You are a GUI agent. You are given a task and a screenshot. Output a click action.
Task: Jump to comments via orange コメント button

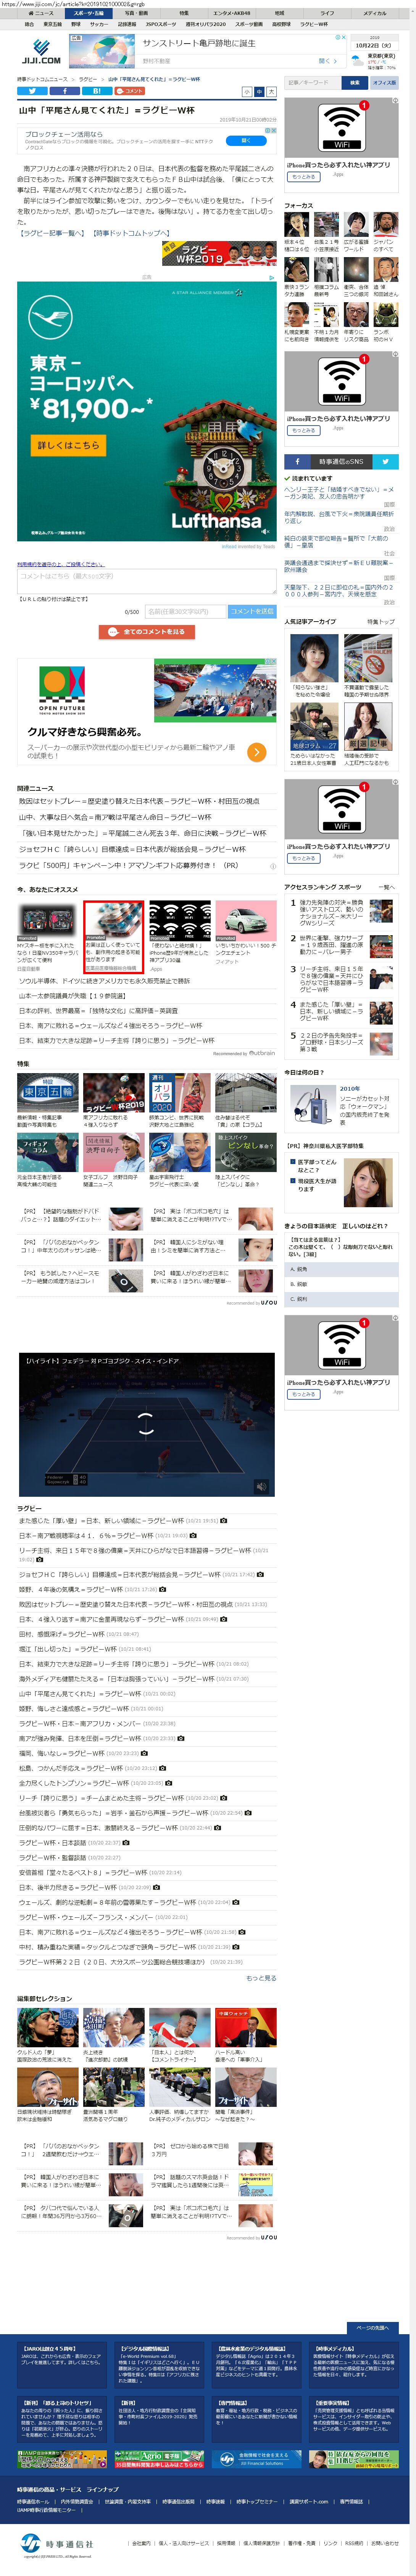pos(130,90)
